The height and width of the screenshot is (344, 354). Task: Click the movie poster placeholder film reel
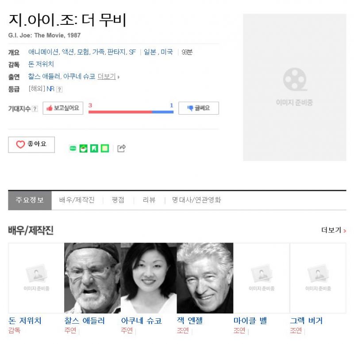point(295,80)
